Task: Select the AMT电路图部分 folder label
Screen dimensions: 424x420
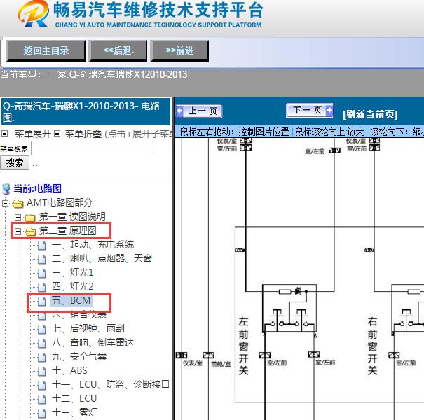Action: pos(60,202)
